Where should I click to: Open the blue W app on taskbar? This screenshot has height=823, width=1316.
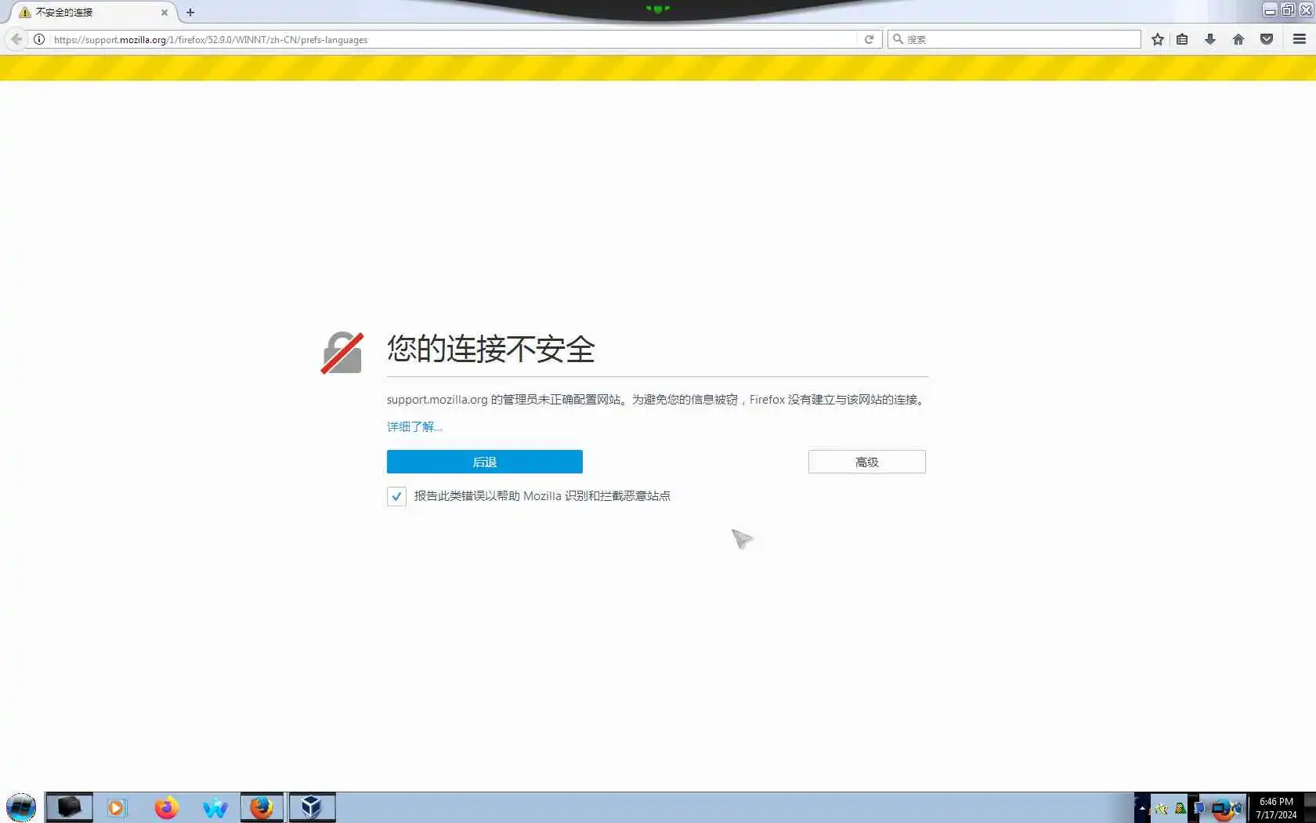coord(215,807)
